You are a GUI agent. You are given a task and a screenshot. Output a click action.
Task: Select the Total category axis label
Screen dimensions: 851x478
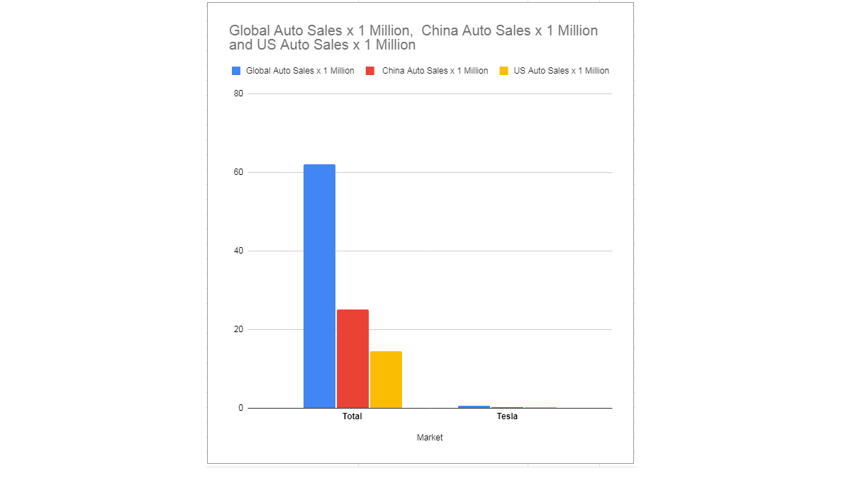click(352, 416)
